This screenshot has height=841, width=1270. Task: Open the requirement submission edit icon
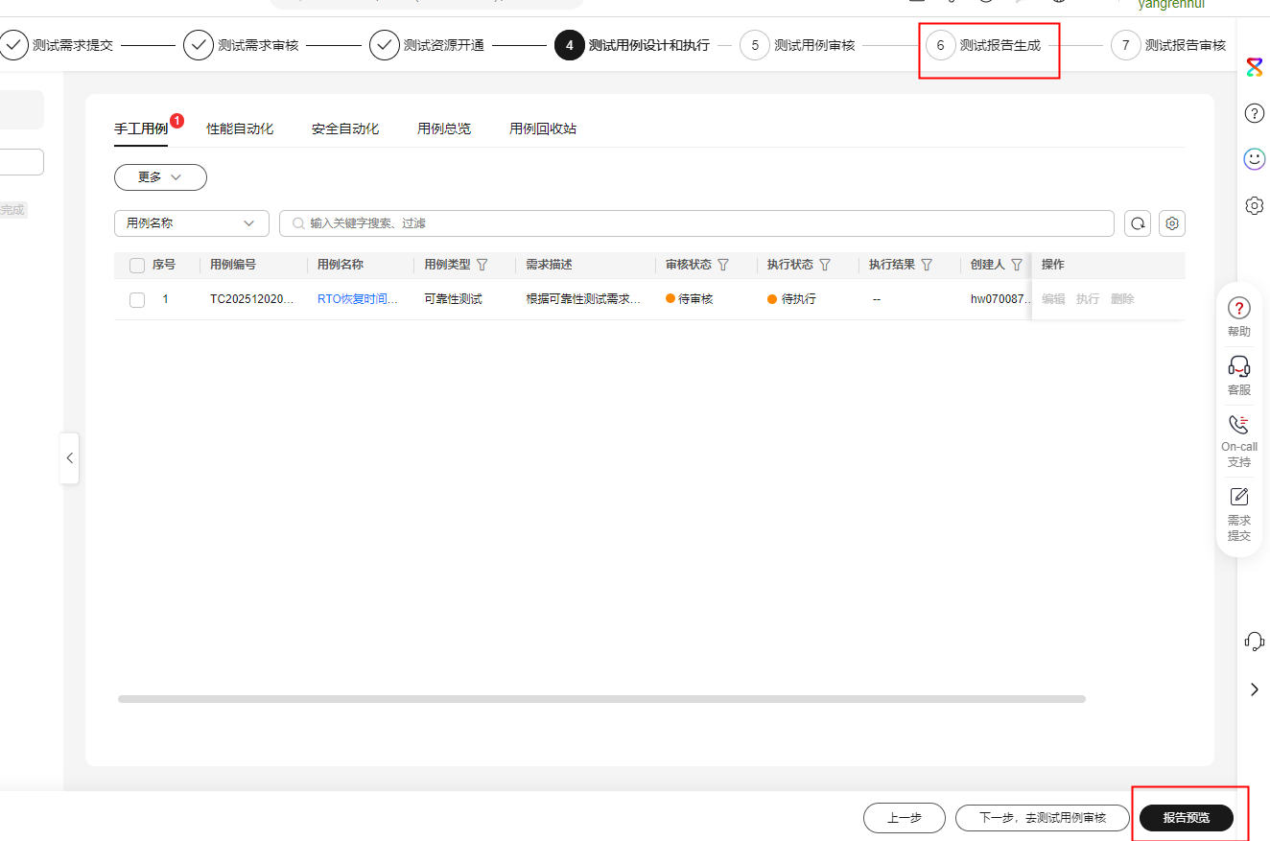click(1238, 497)
